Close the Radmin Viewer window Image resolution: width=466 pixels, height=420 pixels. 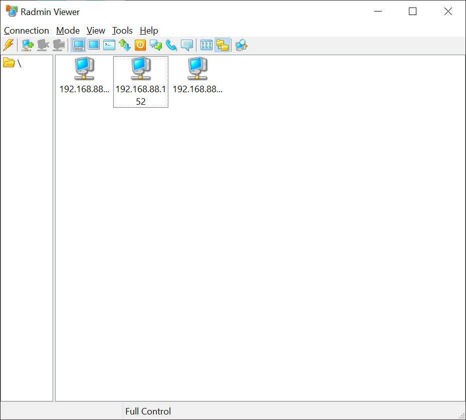point(448,12)
